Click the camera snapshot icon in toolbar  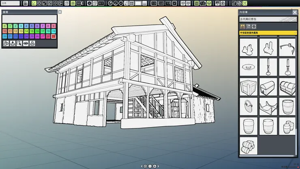pyautogui.click(x=223, y=3)
